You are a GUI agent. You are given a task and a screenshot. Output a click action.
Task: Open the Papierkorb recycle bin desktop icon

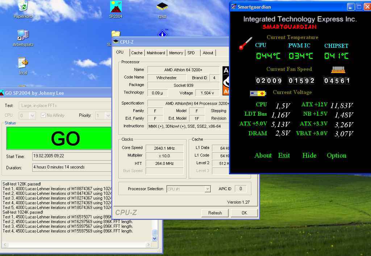(23, 6)
